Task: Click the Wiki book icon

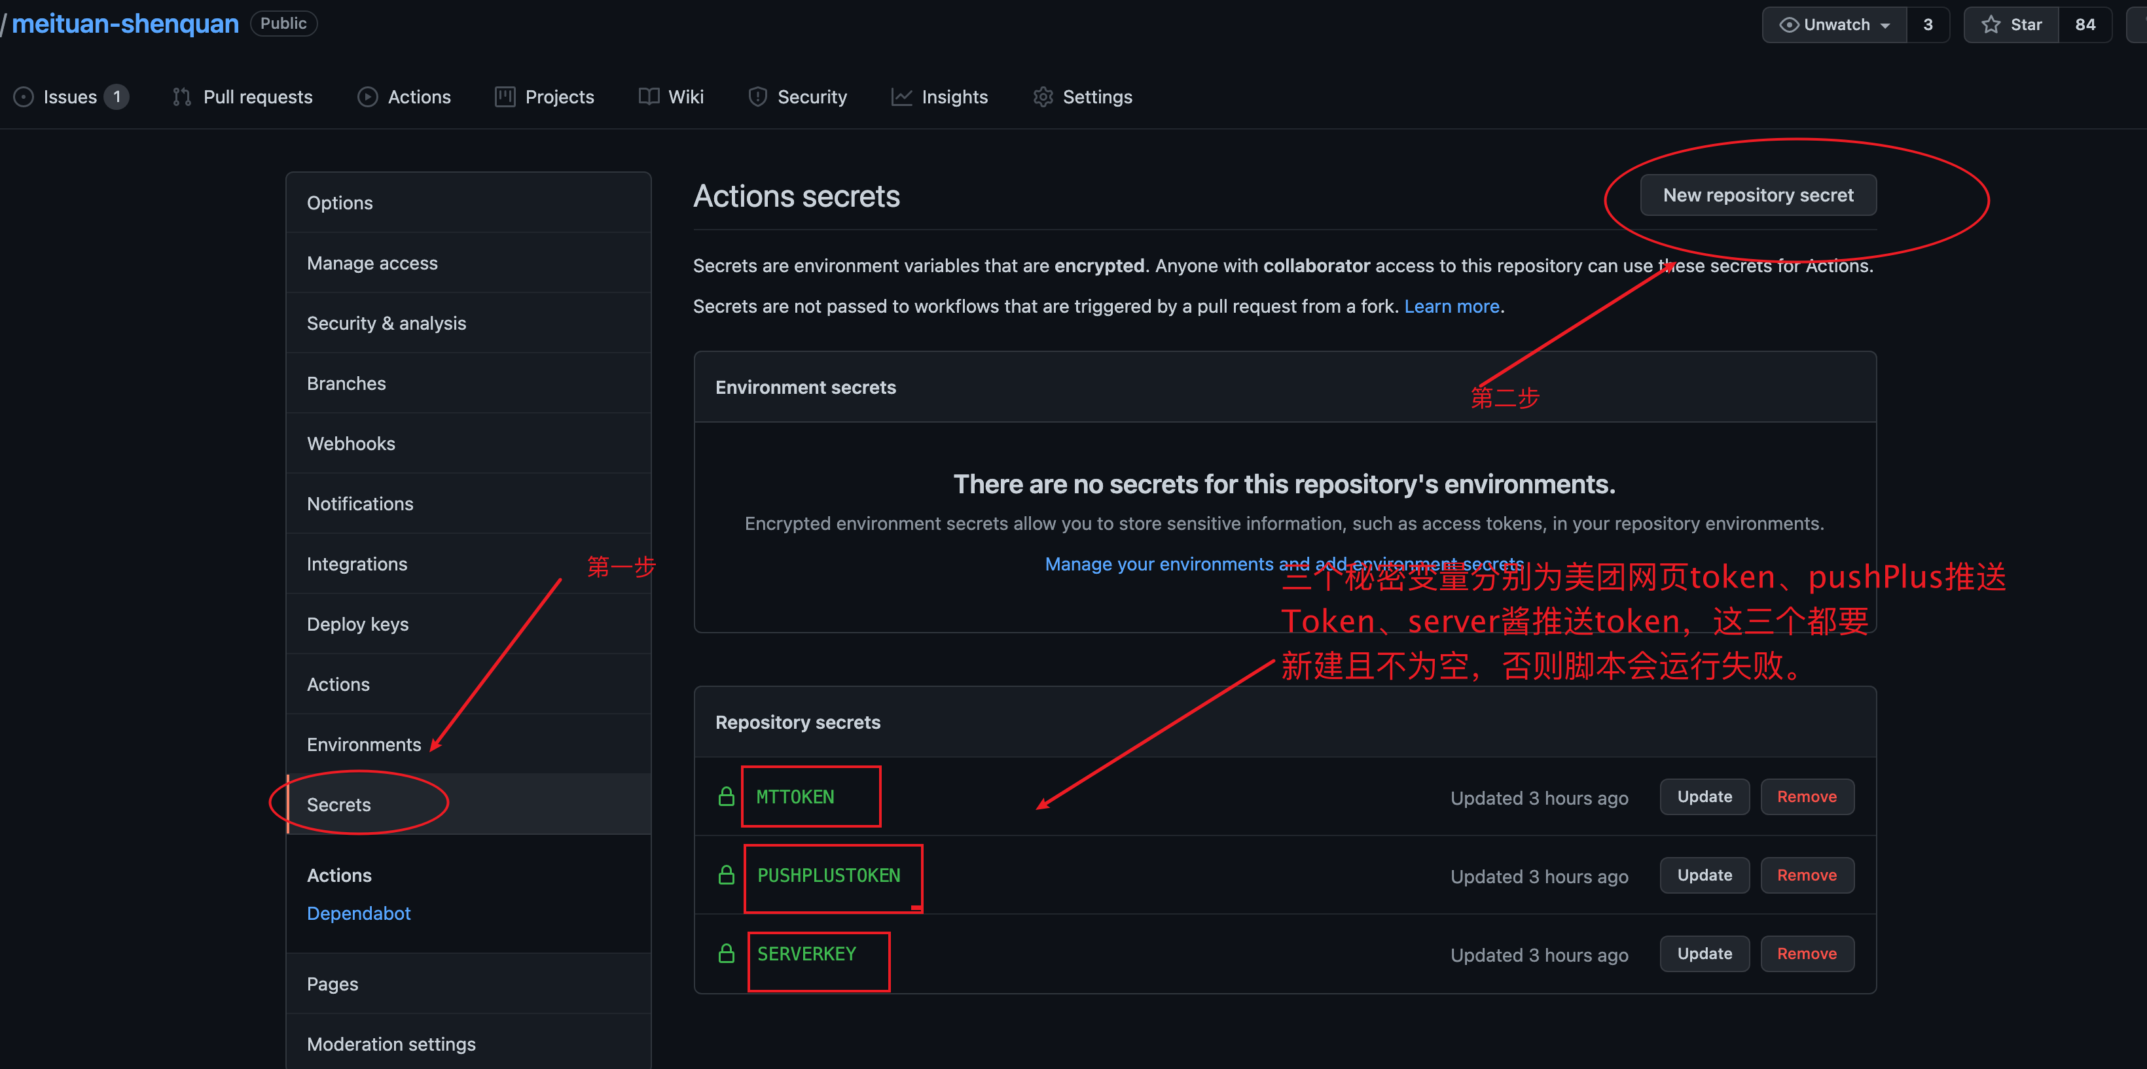Action: tap(649, 97)
